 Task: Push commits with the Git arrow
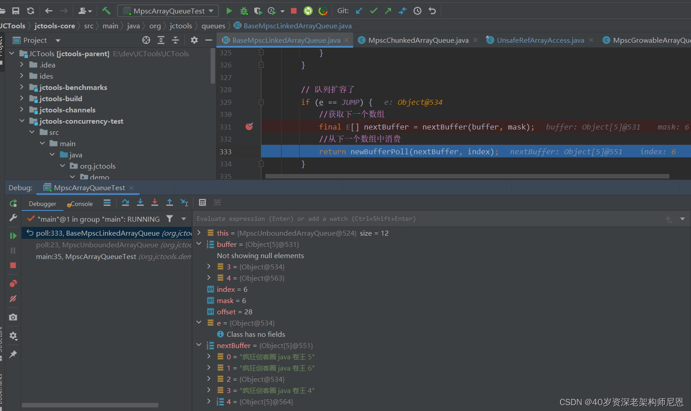[x=388, y=11]
